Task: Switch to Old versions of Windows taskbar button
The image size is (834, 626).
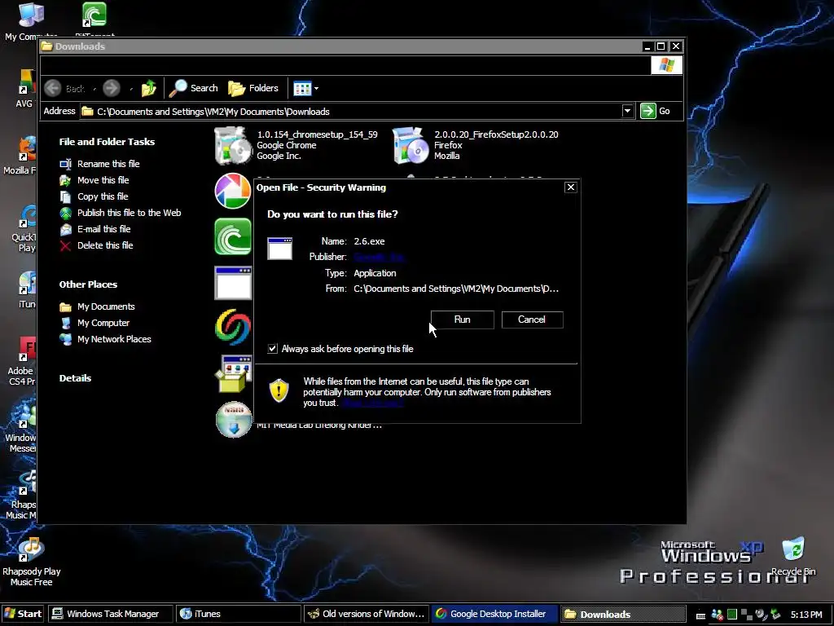Action: (x=367, y=614)
